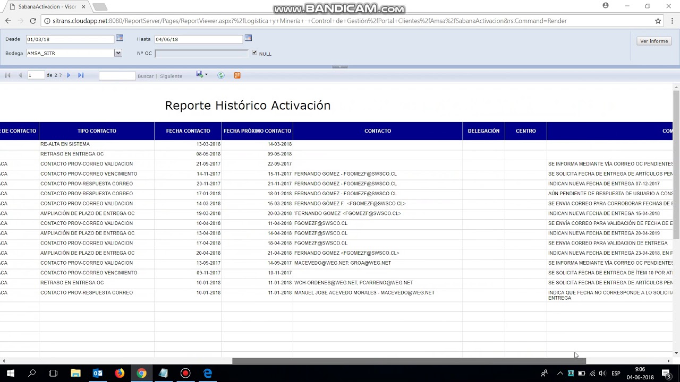Click the down arrow of the vertical scrollbar
The image size is (680, 382).
(x=676, y=353)
